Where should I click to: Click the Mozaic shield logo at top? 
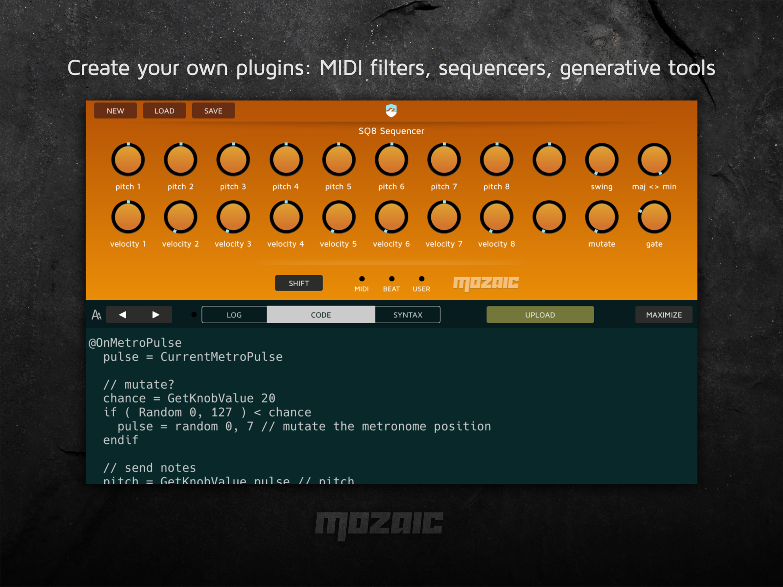(x=391, y=111)
